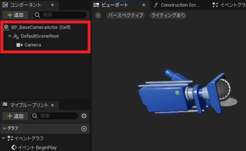Click the My Blueprint book icon
This screenshot has height=151, width=246.
(x=5, y=104)
